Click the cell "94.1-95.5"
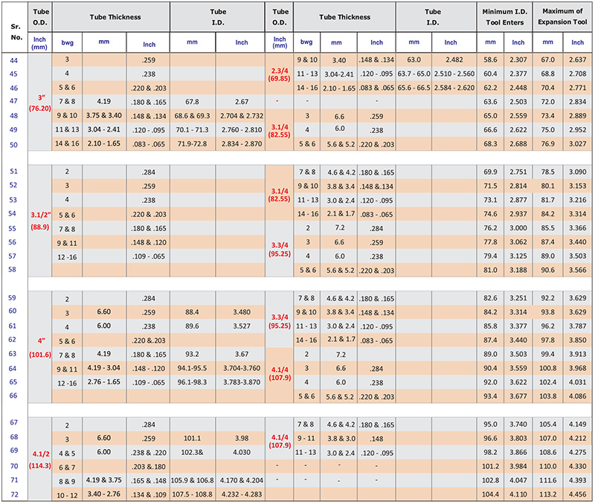Viewport: 595px width, 504px height. tap(192, 368)
